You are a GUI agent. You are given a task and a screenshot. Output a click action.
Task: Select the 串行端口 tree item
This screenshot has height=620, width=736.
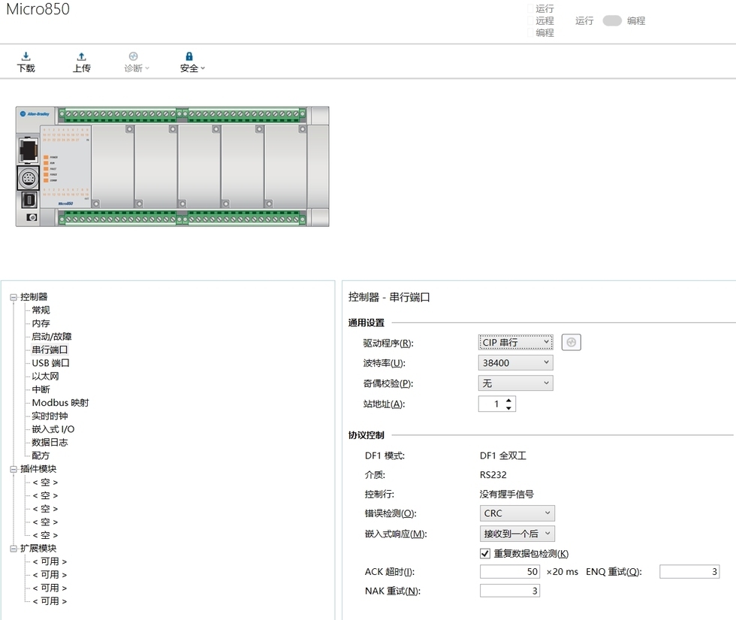(x=50, y=349)
